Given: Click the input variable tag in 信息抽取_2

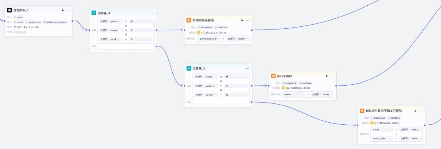Looking at the screenshot, I should pyautogui.click(x=18, y=17).
